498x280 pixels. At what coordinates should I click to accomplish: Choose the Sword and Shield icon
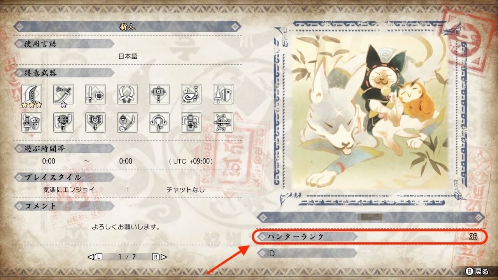[x=96, y=94]
